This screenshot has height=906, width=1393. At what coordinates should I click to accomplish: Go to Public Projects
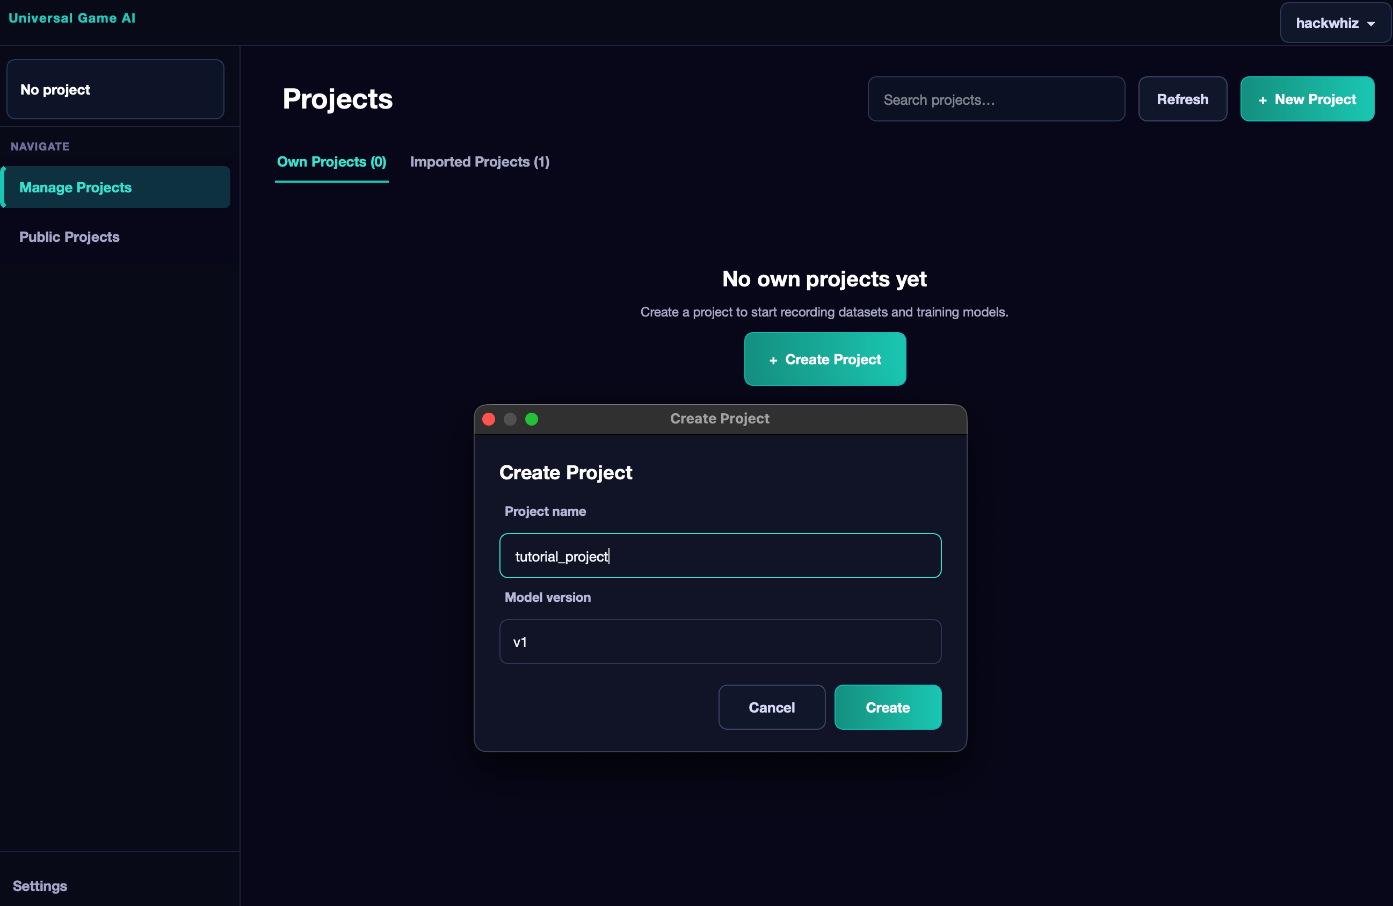click(69, 236)
